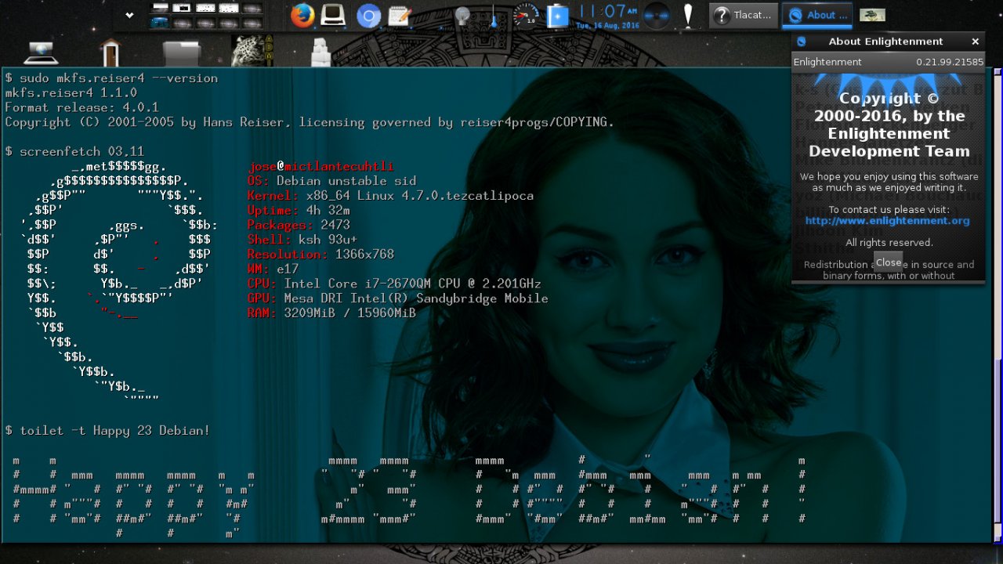
Task: Click the Close button in About dialog
Action: pos(888,262)
